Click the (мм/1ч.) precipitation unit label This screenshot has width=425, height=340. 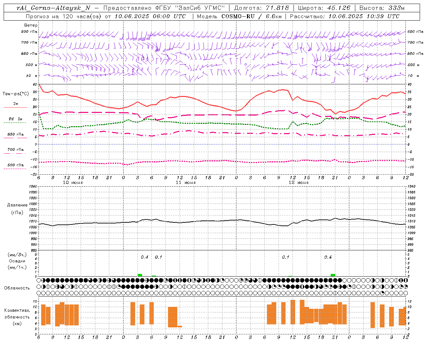pos(17,267)
